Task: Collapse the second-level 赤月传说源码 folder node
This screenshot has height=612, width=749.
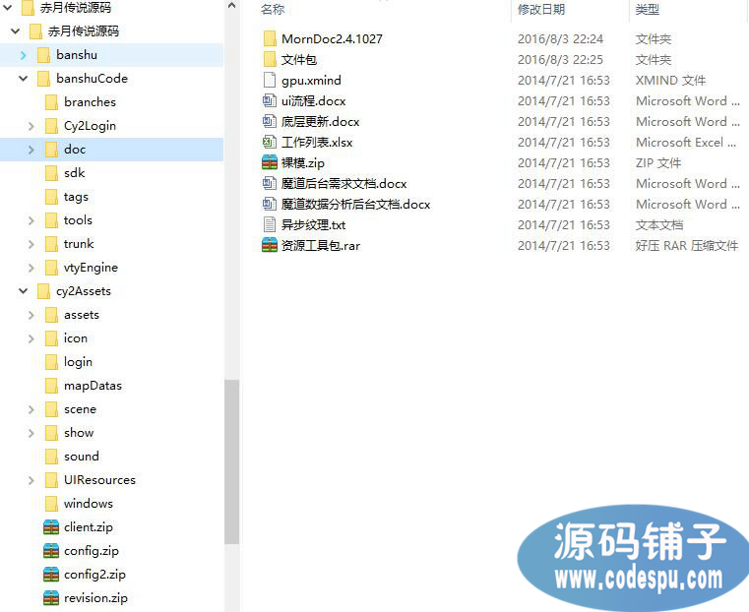Action: click(x=16, y=31)
